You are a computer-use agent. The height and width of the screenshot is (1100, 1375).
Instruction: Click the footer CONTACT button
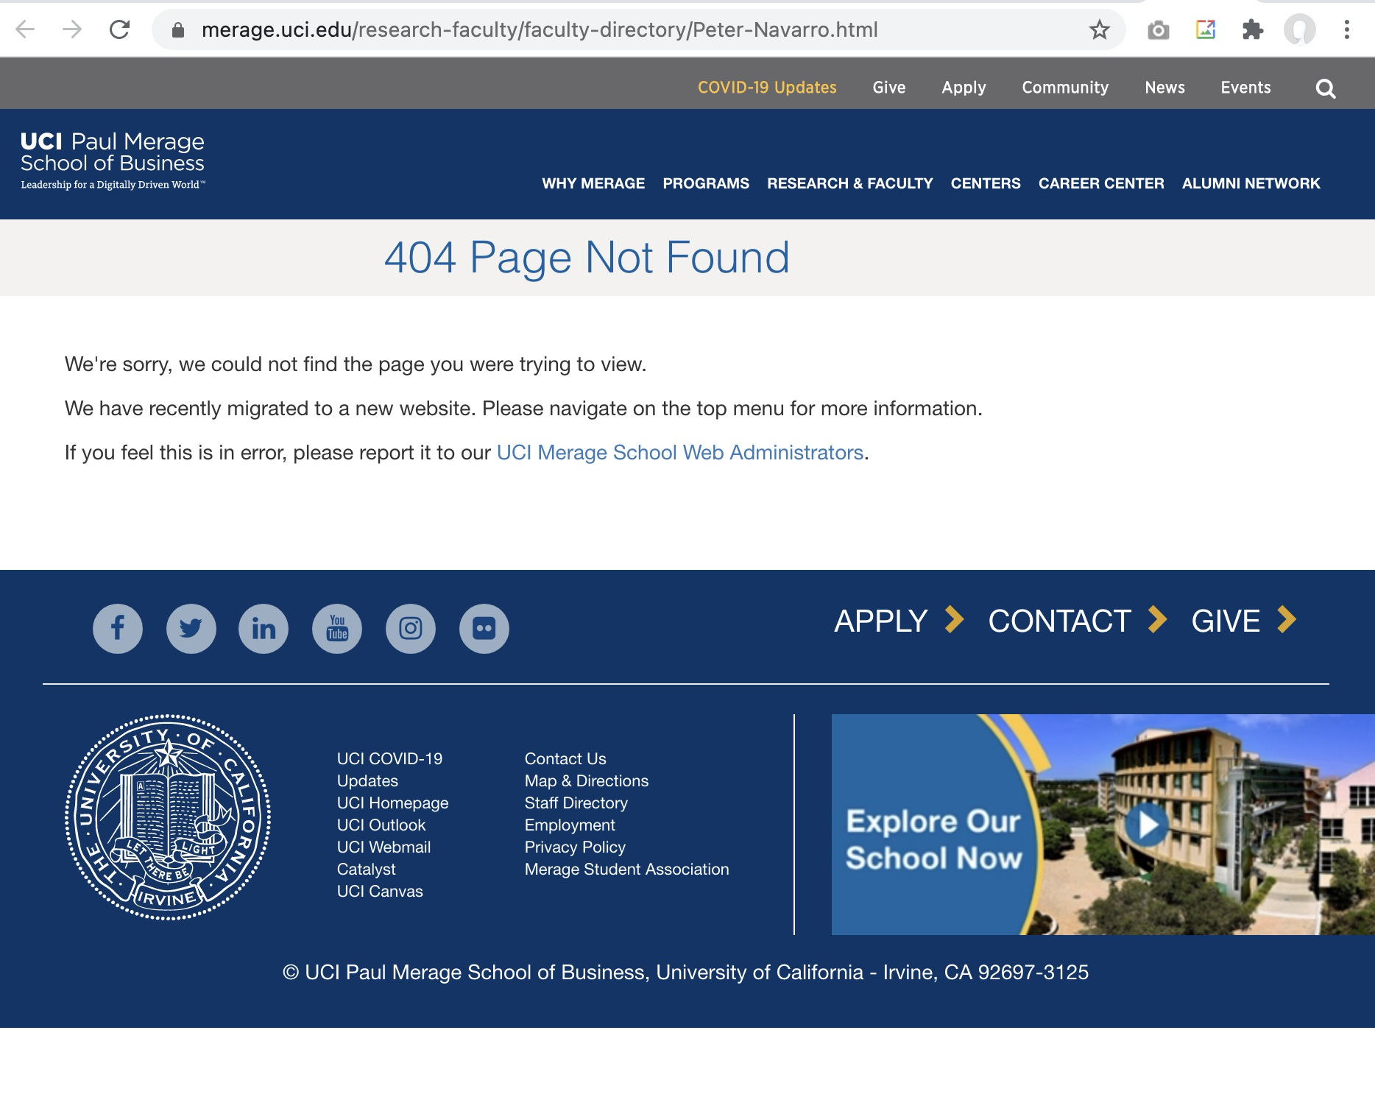coord(1078,621)
